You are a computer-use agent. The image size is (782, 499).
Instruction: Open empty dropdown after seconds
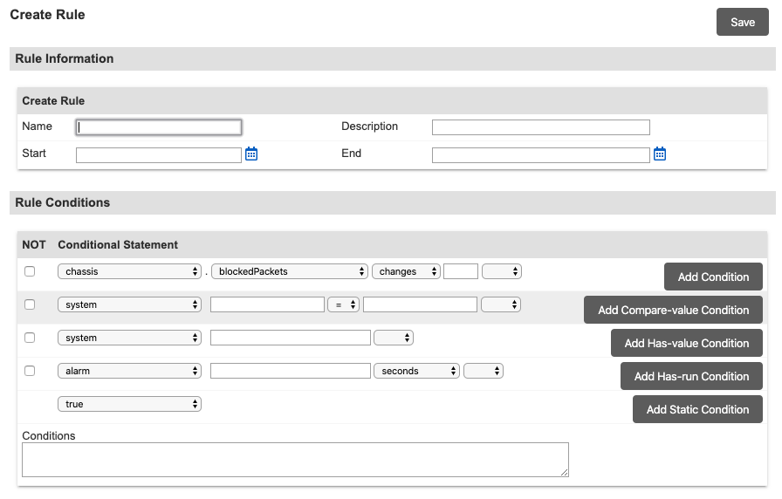484,371
